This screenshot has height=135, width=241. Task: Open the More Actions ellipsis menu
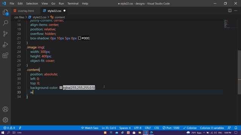tap(236, 10)
